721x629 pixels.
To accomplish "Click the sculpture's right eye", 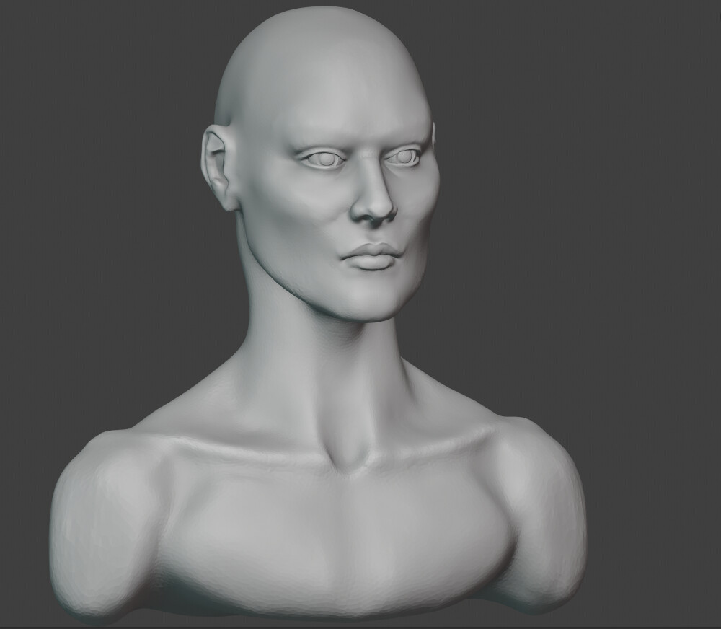I will [x=326, y=160].
